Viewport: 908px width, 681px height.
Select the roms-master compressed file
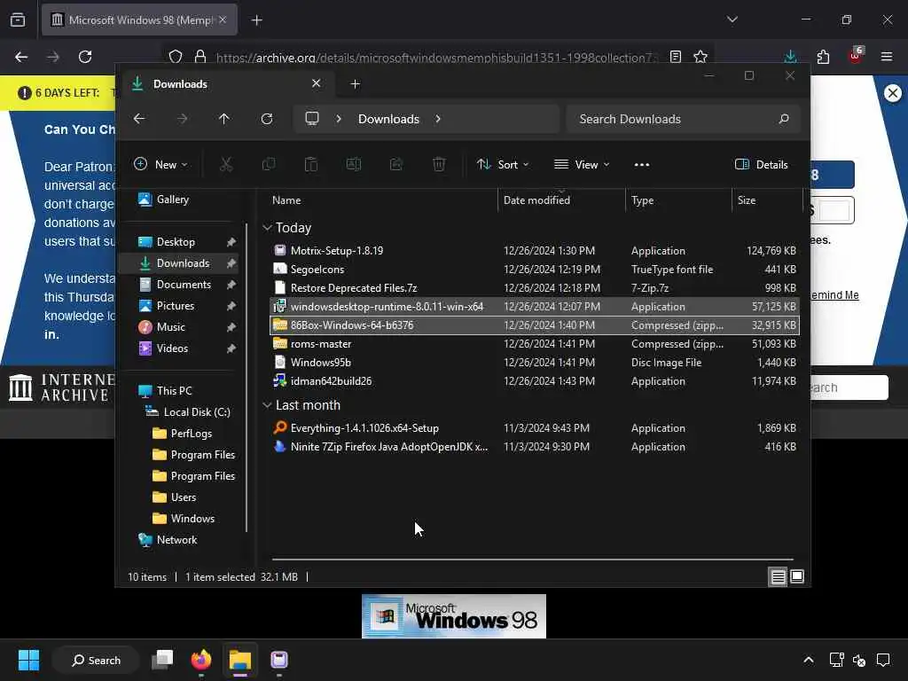click(x=534, y=344)
